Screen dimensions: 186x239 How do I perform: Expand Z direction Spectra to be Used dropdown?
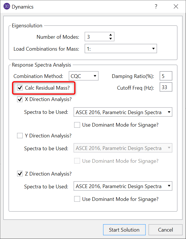tap(123, 186)
